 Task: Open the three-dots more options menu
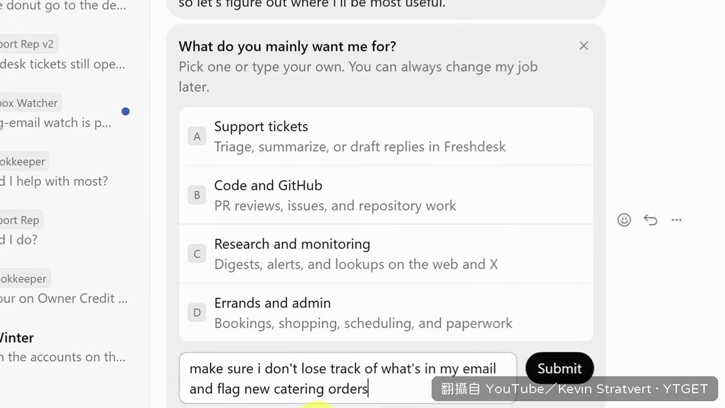point(676,220)
